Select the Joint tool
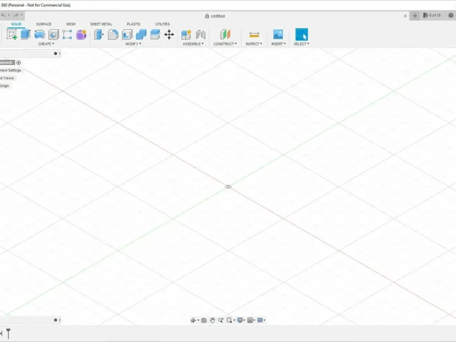Screen dimensions: 456x342 pyautogui.click(x=201, y=34)
